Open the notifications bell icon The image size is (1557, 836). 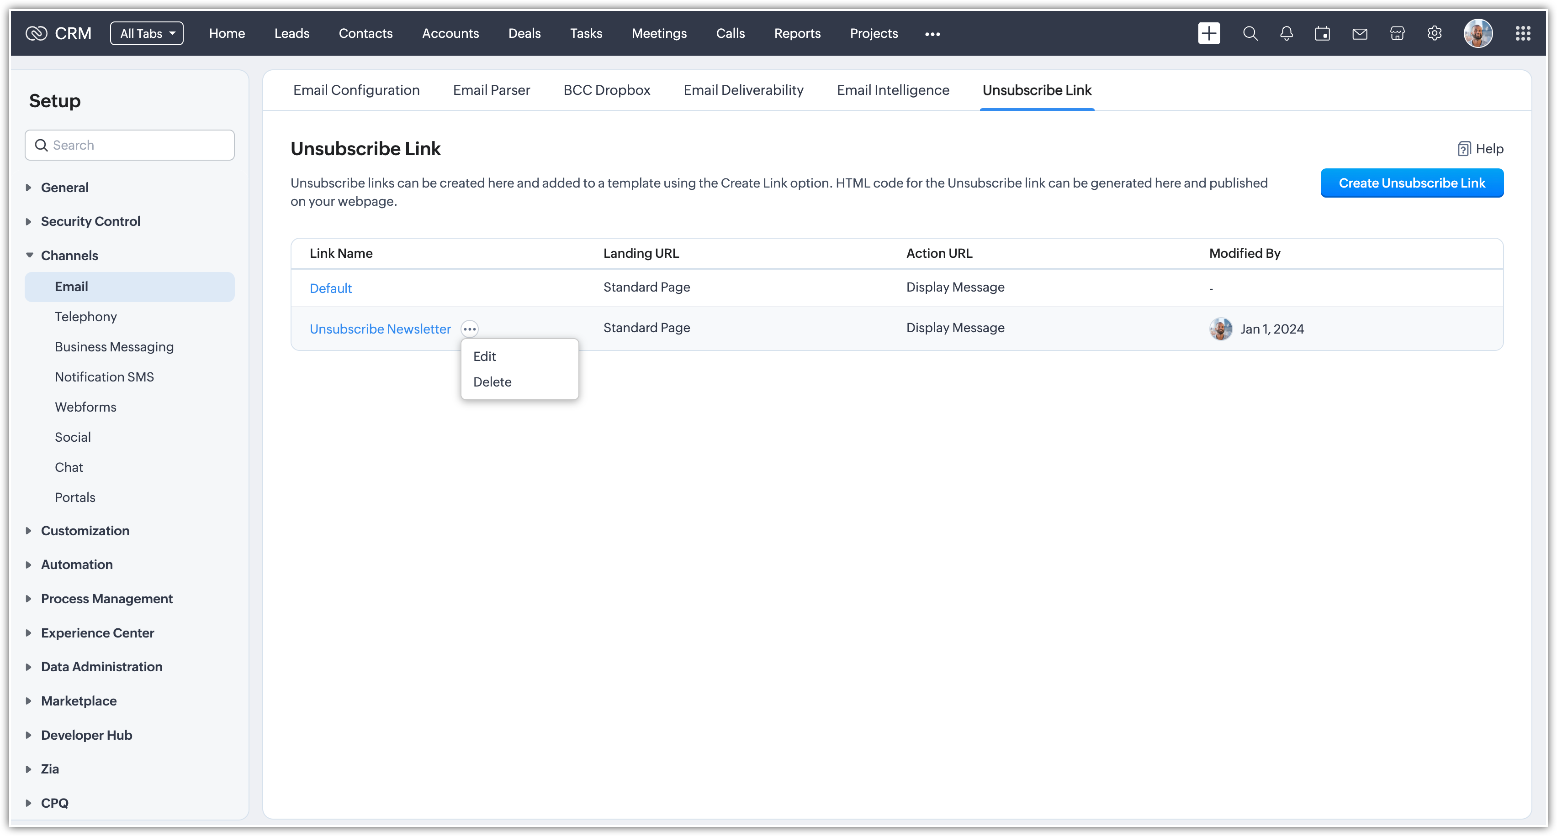click(1286, 33)
